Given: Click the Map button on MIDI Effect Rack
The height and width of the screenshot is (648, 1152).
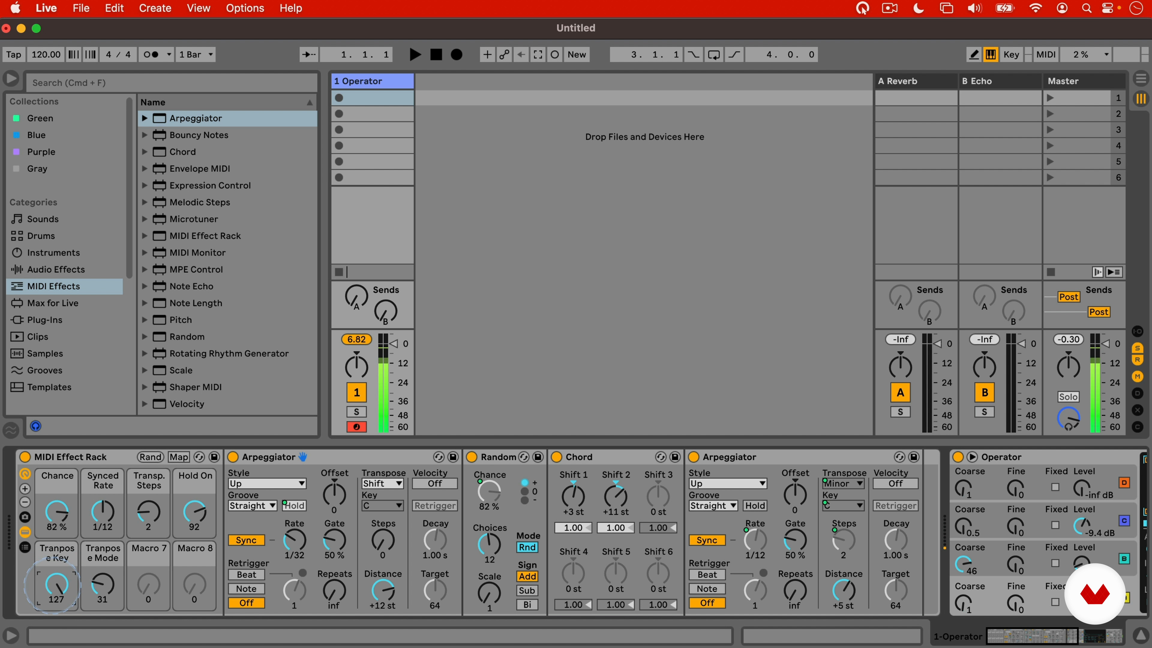Looking at the screenshot, I should point(178,457).
